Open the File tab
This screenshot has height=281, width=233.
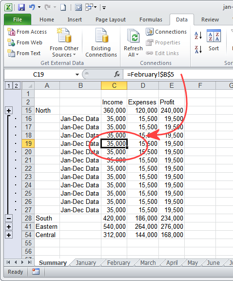tap(18, 20)
